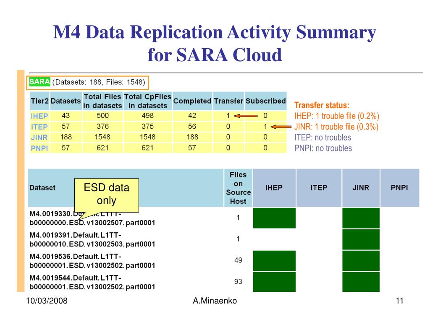Click 'JINR: 1 trouble file (0.3%)' text
Viewport: 430px width, 322px height.
(336, 127)
